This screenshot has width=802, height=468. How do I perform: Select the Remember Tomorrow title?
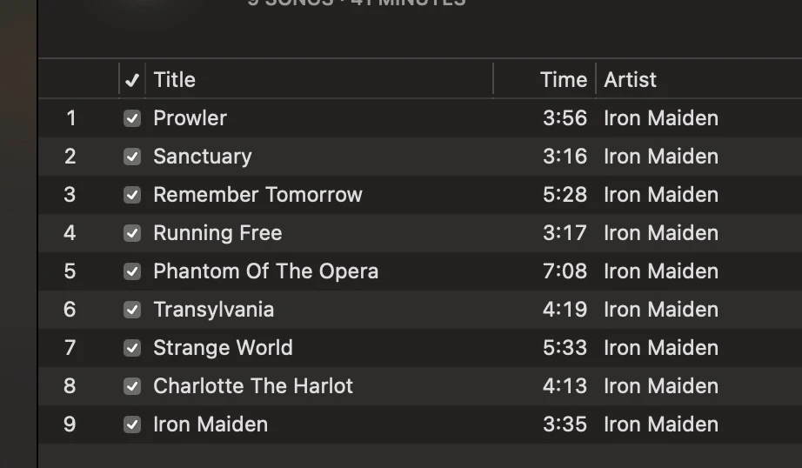tap(257, 195)
